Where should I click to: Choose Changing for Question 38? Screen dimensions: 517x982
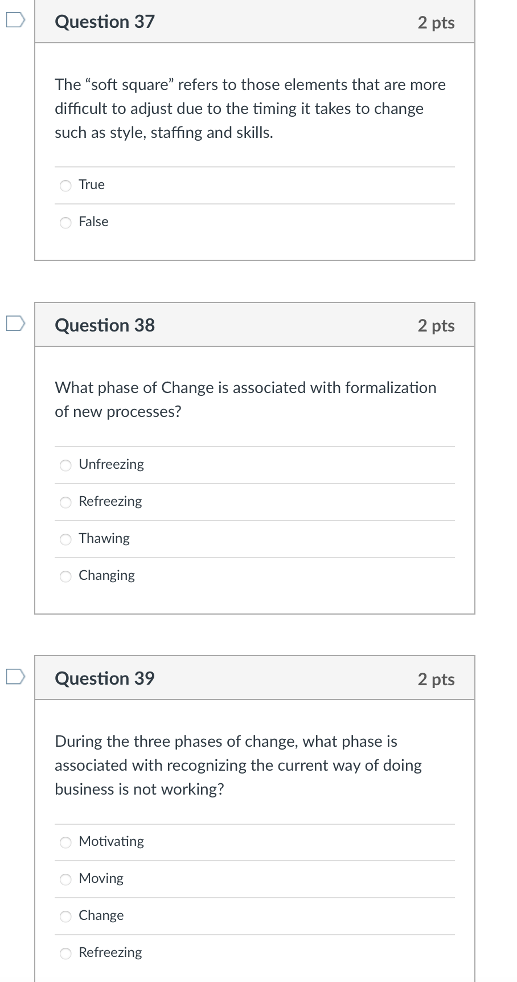65,576
